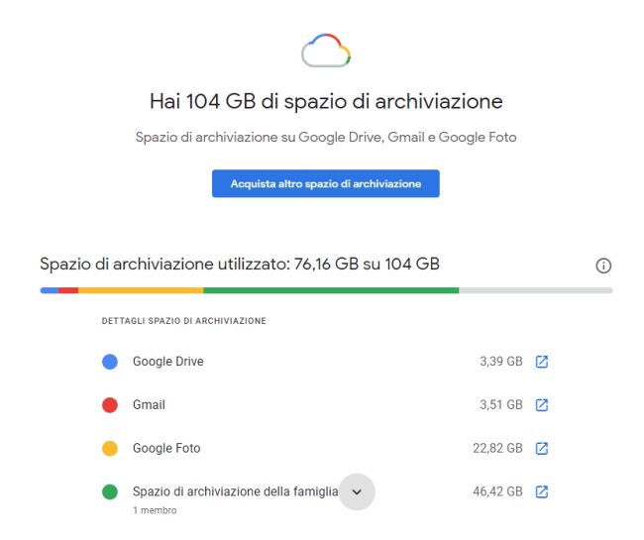The image size is (644, 540).
Task: Click Acquista altro spazio di archiviazione button
Action: coord(325,183)
